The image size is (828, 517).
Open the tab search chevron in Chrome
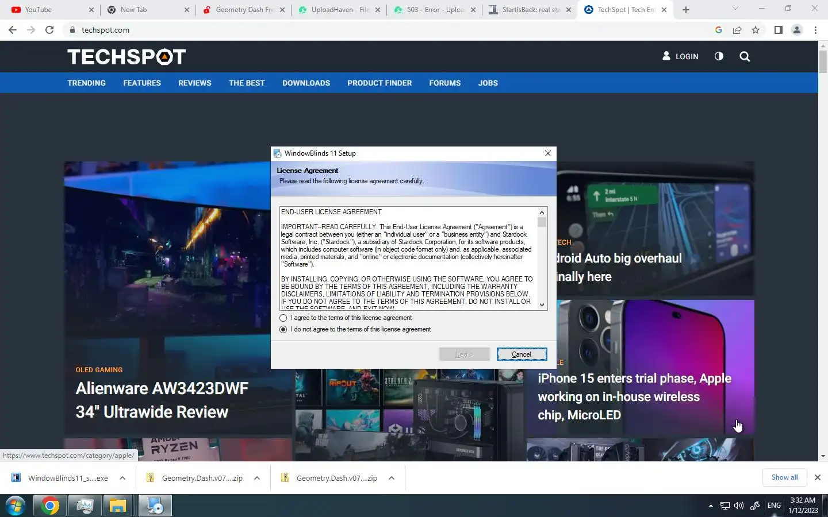[x=735, y=9]
